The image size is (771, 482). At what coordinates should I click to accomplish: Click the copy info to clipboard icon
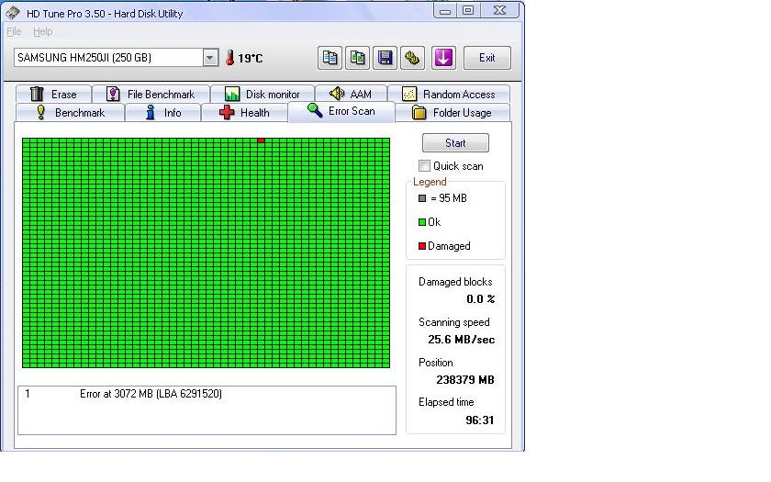(x=330, y=58)
